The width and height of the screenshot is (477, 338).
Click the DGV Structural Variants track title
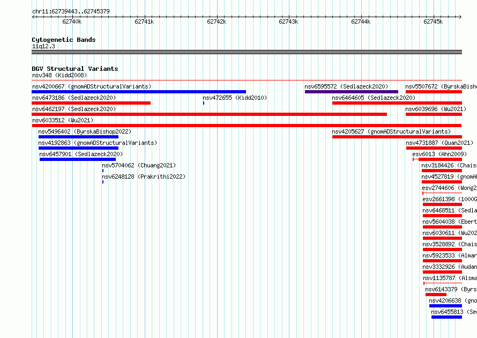click(x=75, y=69)
